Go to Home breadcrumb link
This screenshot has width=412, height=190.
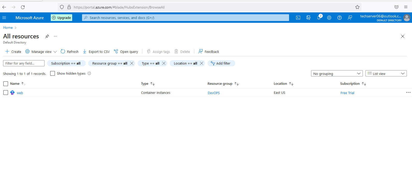(8, 27)
